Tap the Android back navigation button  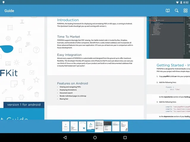coord(65,138)
